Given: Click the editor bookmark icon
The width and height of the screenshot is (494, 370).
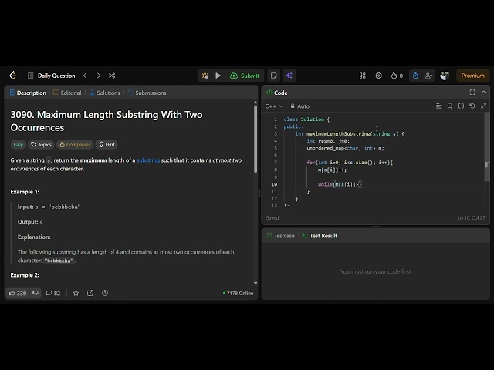Looking at the screenshot, I should [450, 106].
